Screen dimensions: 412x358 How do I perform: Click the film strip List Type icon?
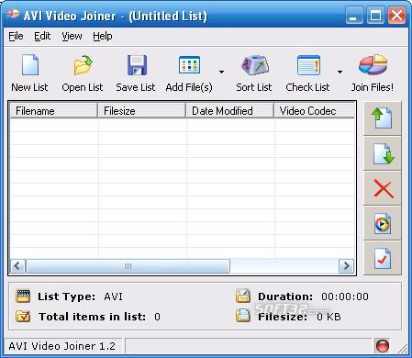tap(23, 296)
